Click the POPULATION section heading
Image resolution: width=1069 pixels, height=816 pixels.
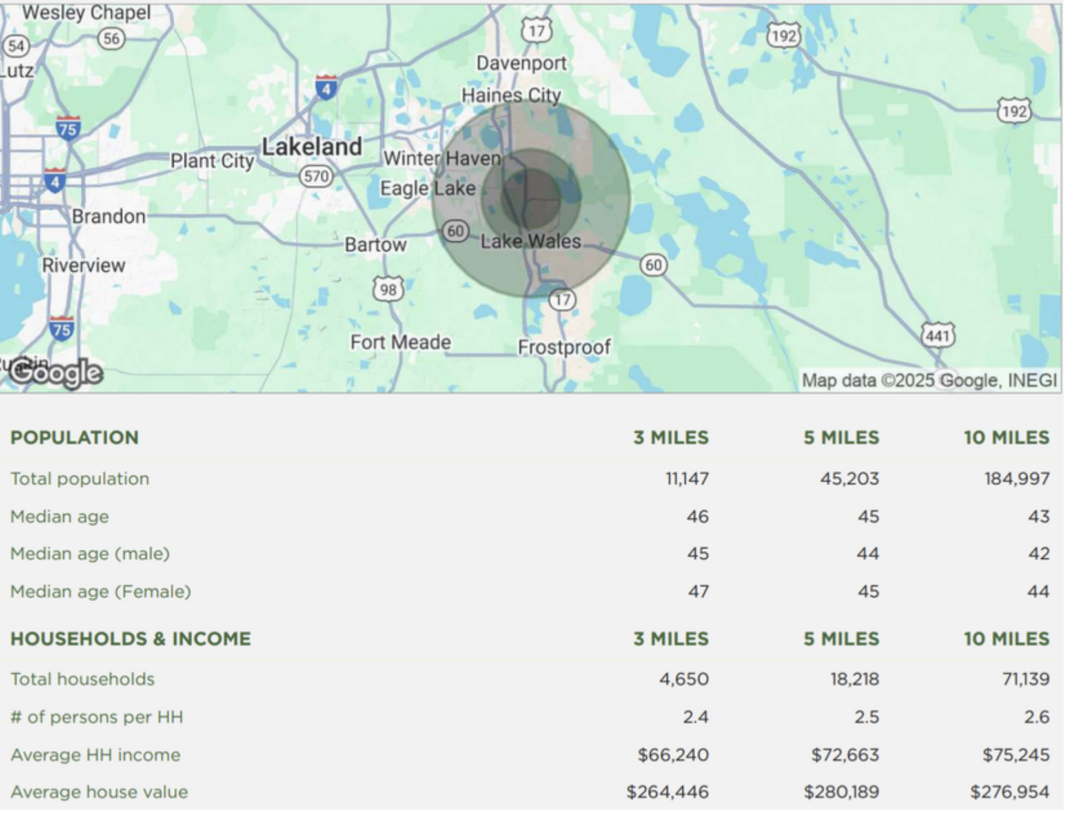[x=74, y=438]
